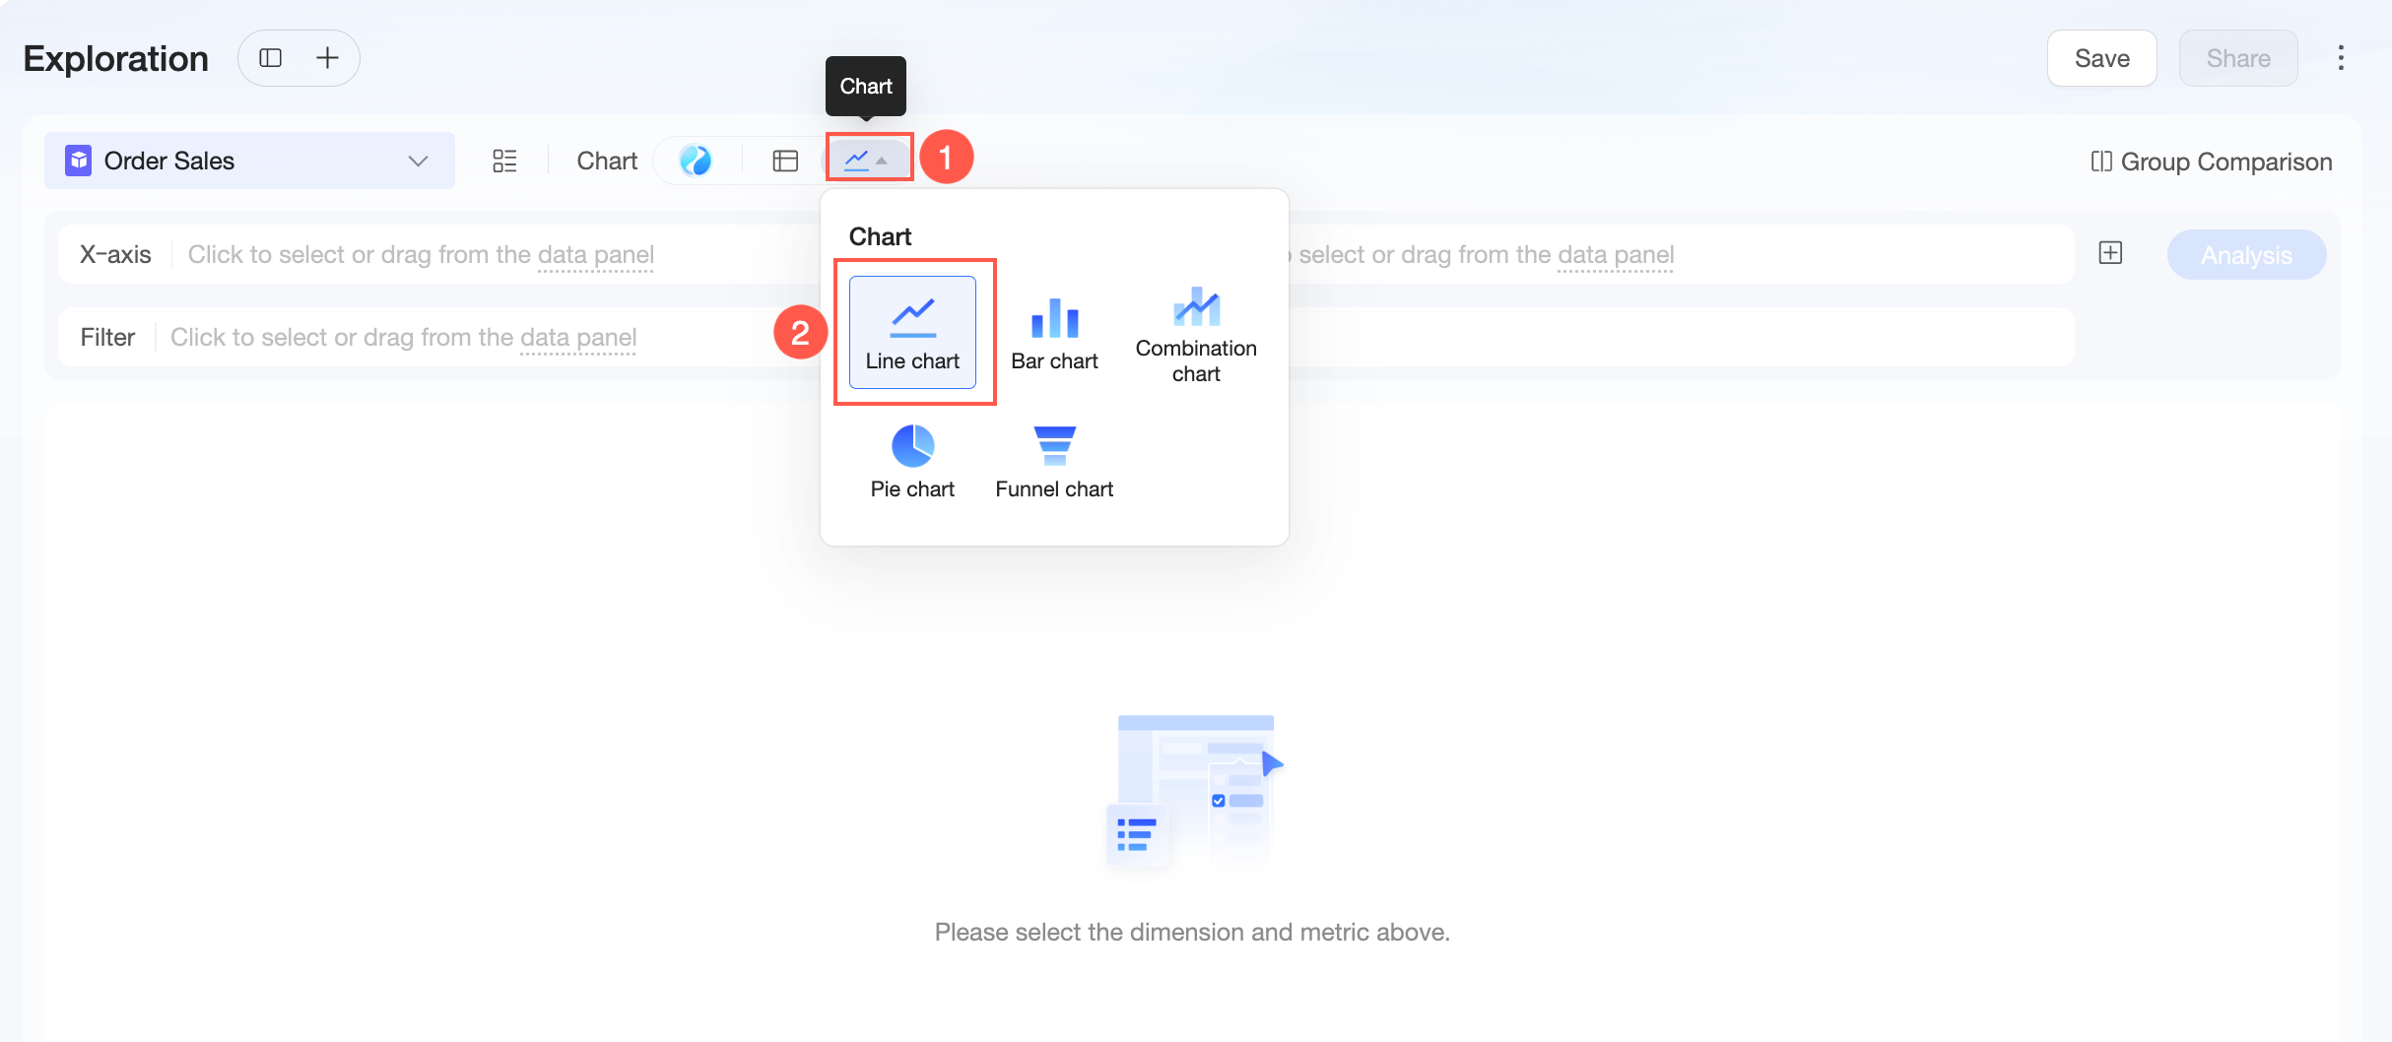Open the Order Sales dataset dropdown
Image resolution: width=2392 pixels, height=1042 pixels.
point(249,161)
